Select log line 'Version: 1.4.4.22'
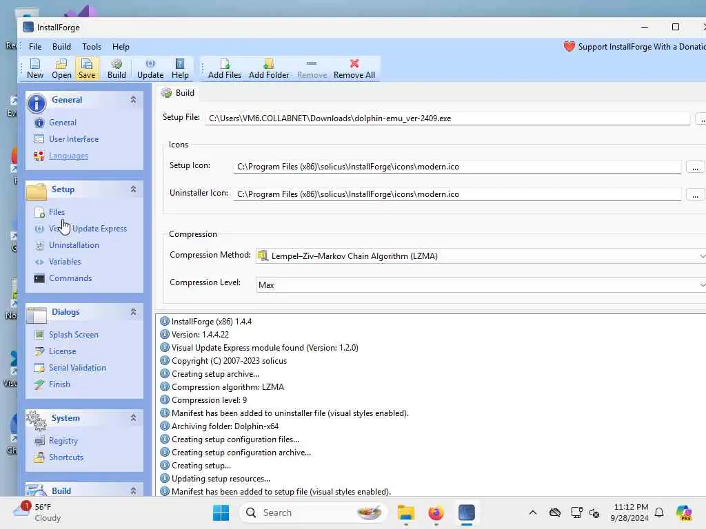 pyautogui.click(x=200, y=335)
